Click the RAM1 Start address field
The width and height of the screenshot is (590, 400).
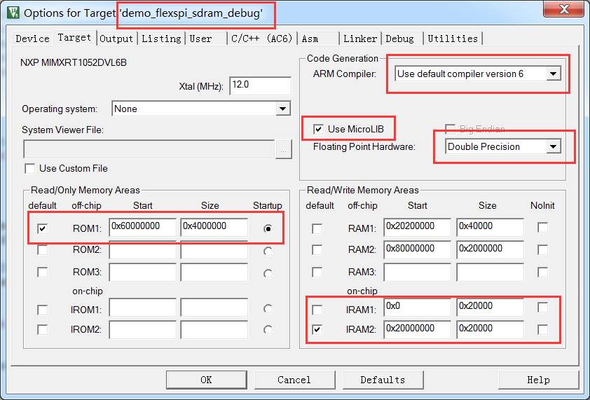[x=418, y=227]
